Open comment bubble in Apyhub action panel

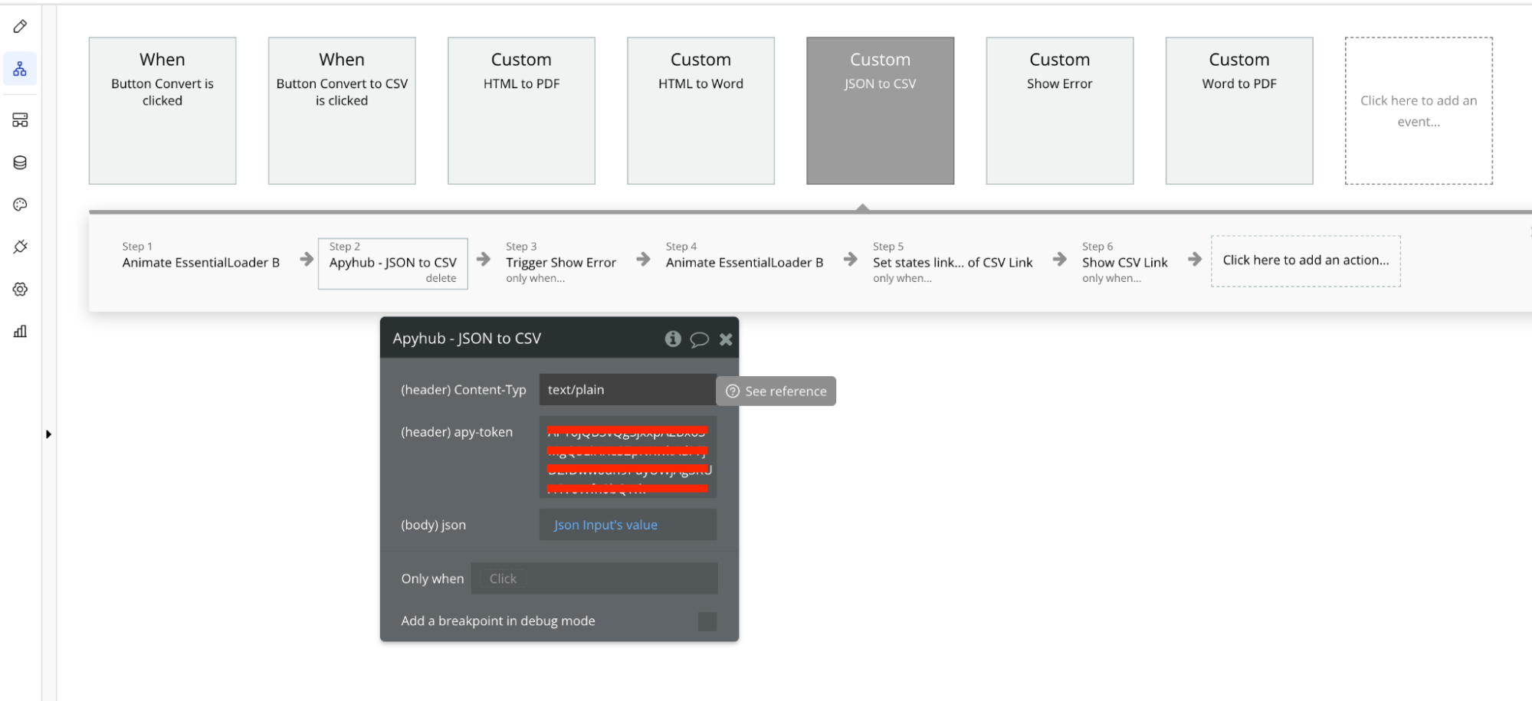699,339
